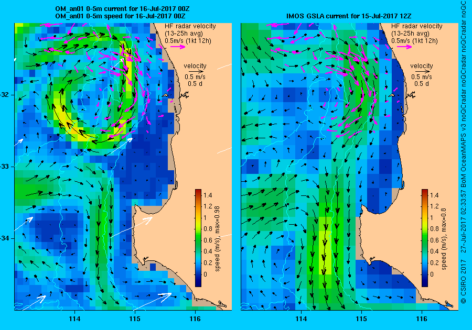Click the magenta HF radar legend arrow in left map

pyautogui.click(x=178, y=47)
